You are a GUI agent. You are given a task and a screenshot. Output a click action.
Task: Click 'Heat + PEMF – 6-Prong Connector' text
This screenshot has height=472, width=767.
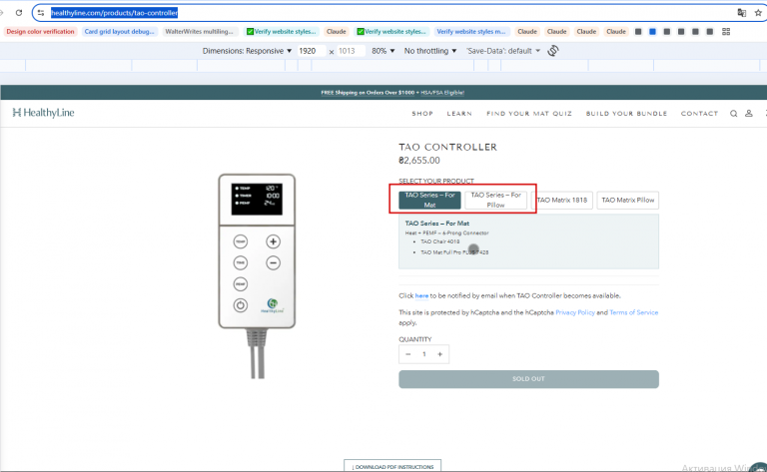click(446, 234)
